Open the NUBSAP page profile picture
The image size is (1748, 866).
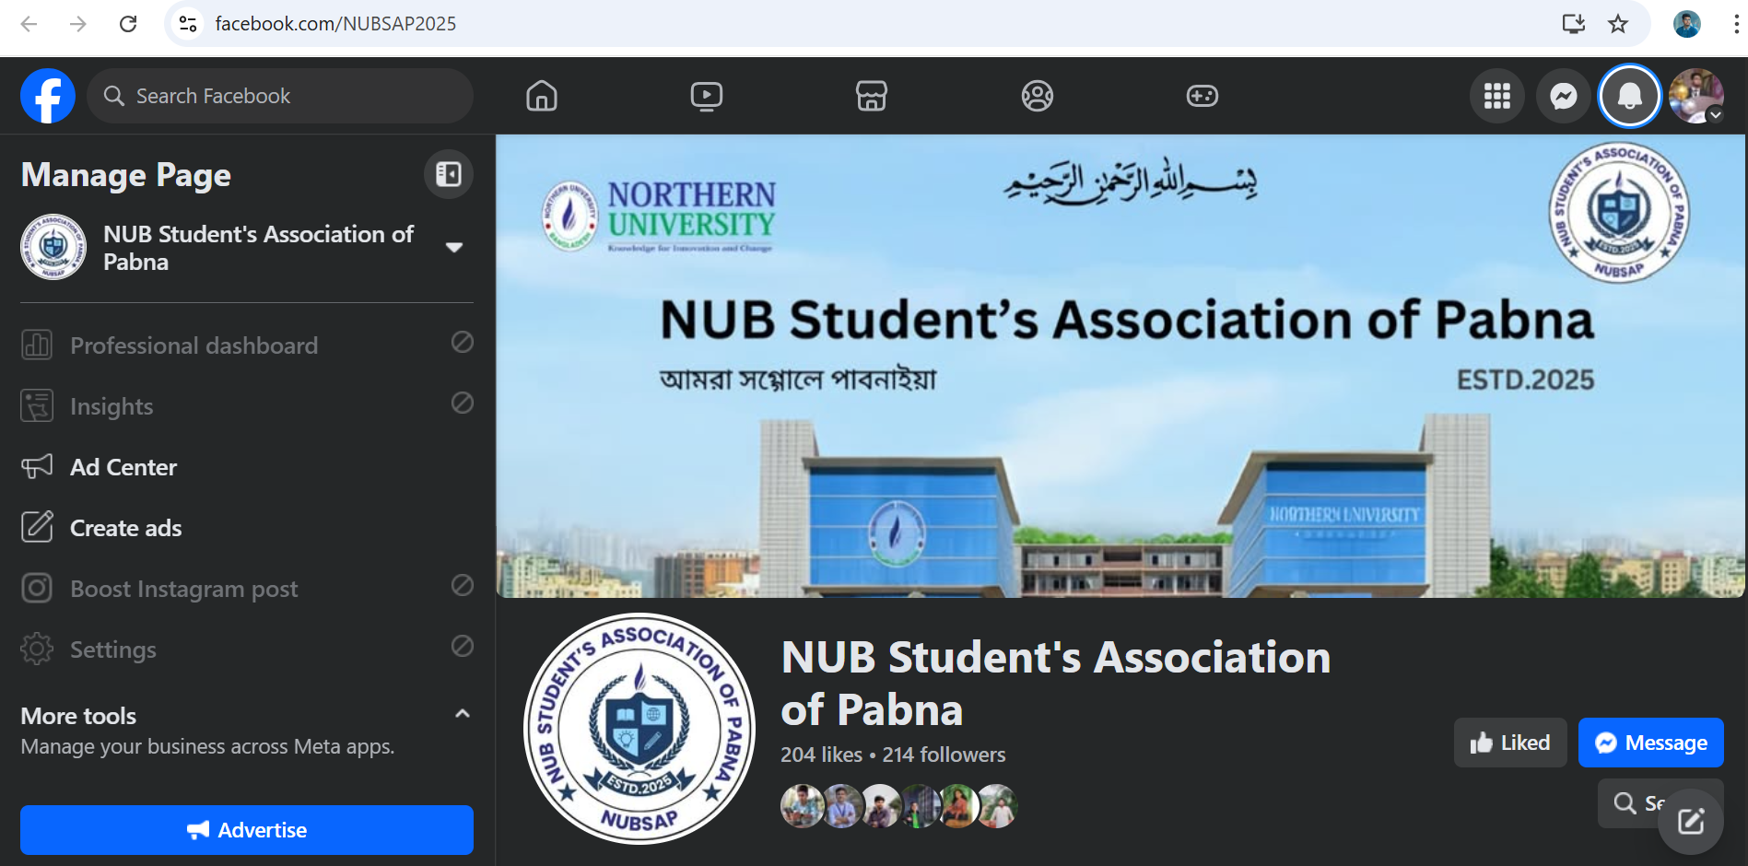(639, 729)
